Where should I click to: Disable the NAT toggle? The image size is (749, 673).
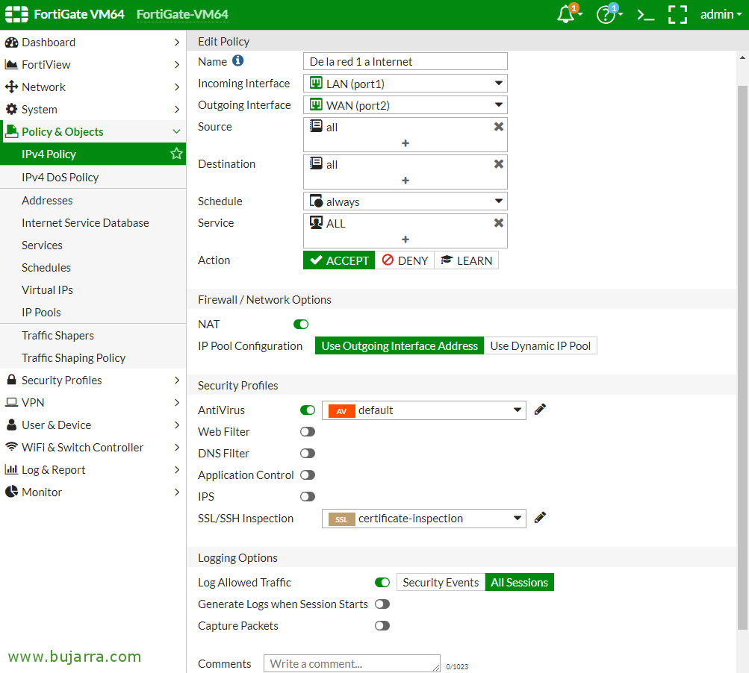[301, 325]
